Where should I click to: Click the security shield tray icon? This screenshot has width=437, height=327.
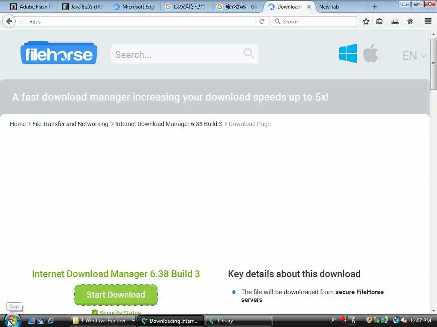point(369,320)
